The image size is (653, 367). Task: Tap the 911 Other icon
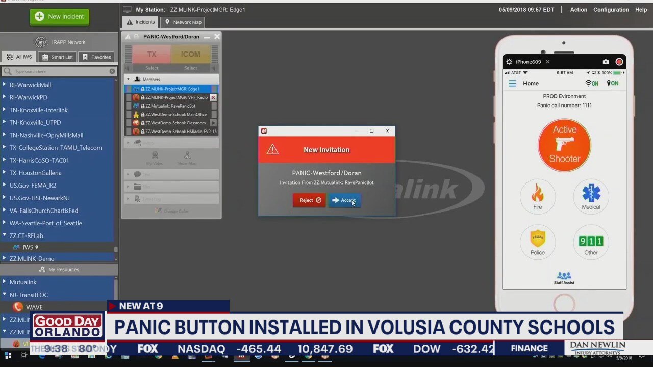tap(591, 241)
